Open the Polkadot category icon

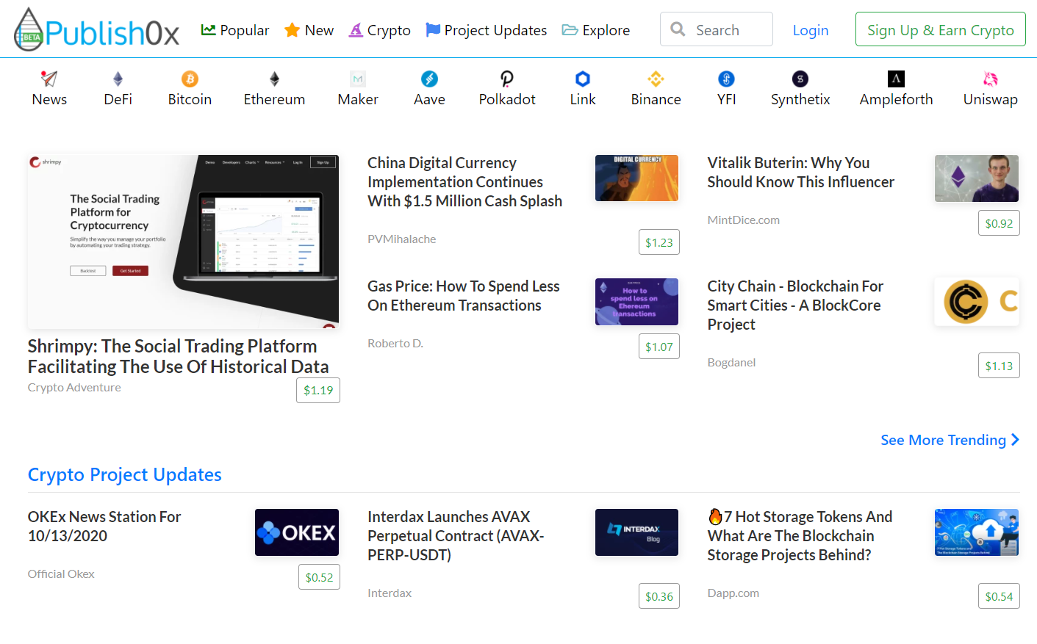pyautogui.click(x=506, y=79)
